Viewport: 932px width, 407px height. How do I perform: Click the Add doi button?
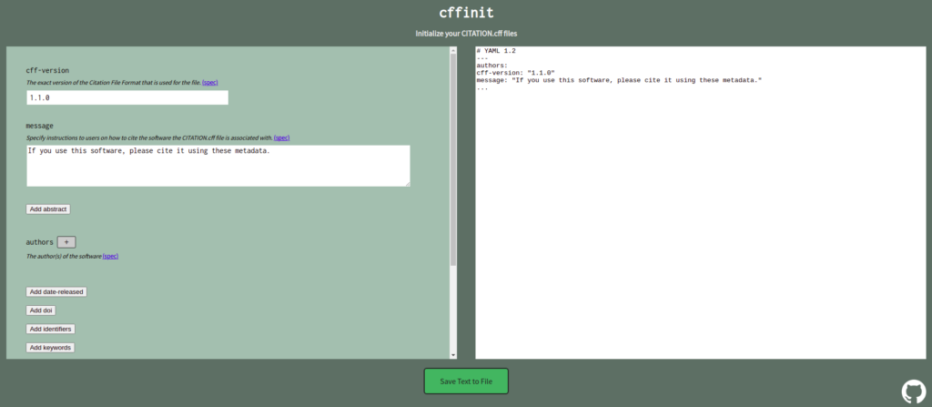click(41, 310)
